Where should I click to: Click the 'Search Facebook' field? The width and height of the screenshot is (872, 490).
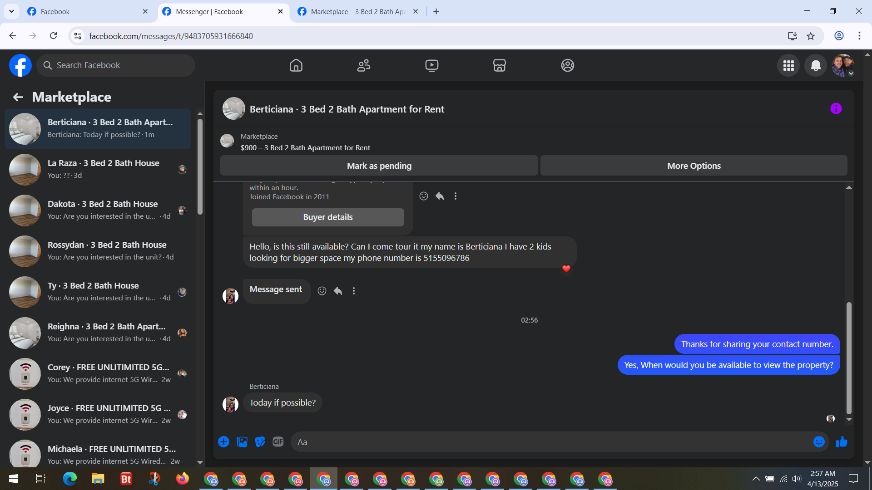(x=116, y=65)
